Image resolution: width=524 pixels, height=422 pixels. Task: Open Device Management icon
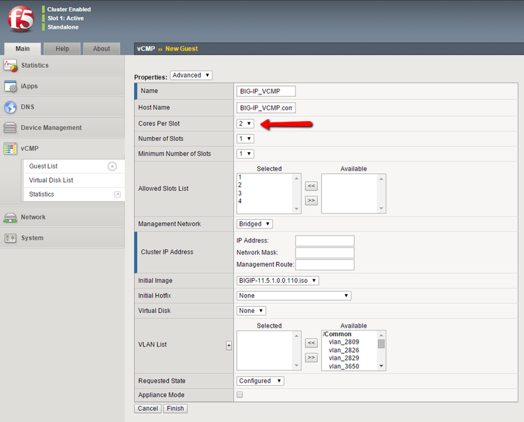pyautogui.click(x=10, y=128)
